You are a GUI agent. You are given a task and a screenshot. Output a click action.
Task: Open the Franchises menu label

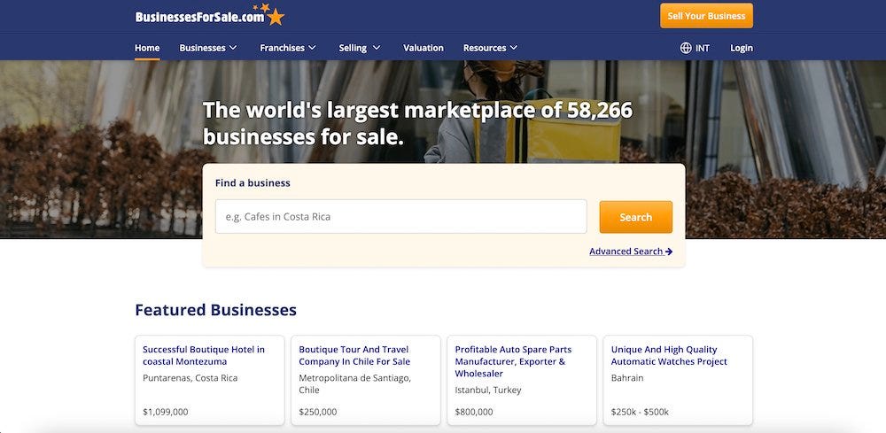click(282, 48)
